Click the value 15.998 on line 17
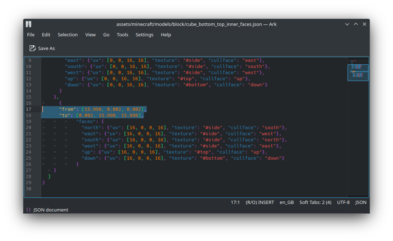Screen dimensions: 393x241 click(93, 109)
